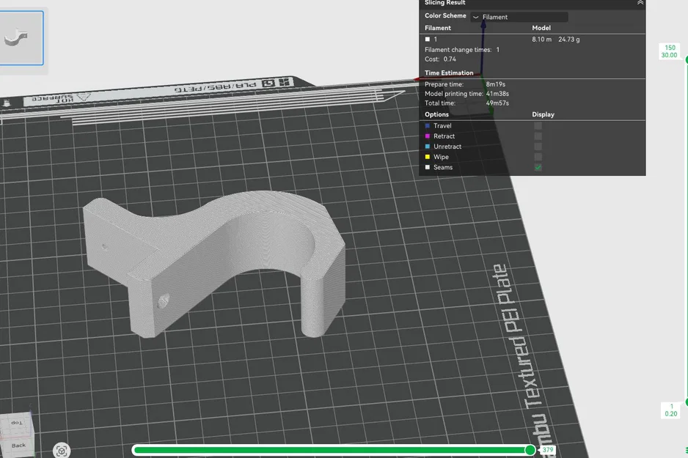
Task: Click the cyan Unretract color swatch
Action: point(428,147)
